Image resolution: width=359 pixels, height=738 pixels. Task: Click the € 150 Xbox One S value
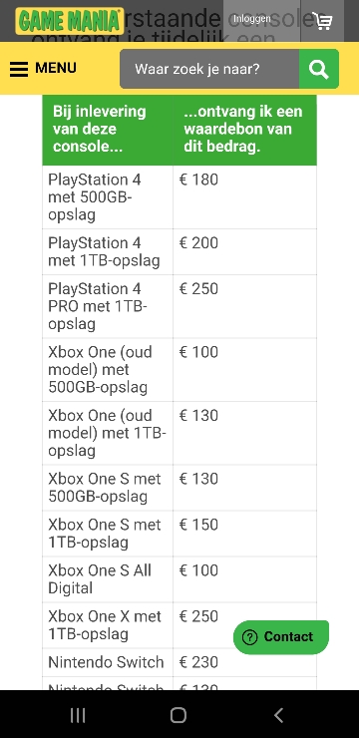click(x=198, y=525)
